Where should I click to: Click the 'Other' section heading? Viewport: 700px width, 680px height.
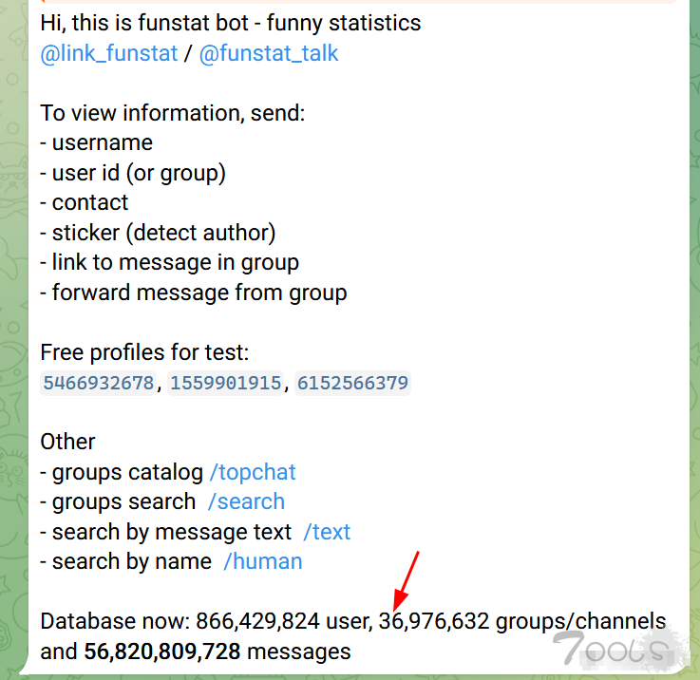tap(67, 442)
